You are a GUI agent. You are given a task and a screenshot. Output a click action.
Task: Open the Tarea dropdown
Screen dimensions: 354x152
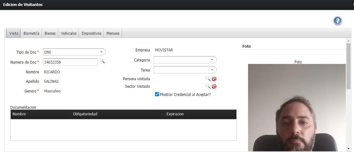[212, 70]
